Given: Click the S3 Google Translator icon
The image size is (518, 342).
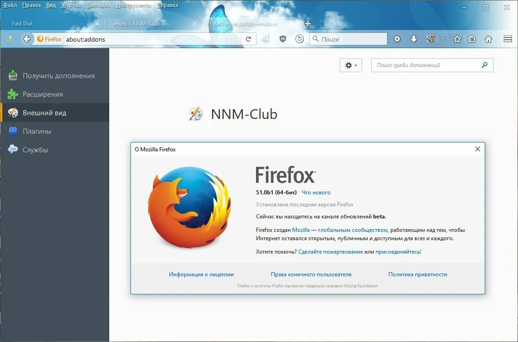Looking at the screenshot, I should [x=430, y=39].
